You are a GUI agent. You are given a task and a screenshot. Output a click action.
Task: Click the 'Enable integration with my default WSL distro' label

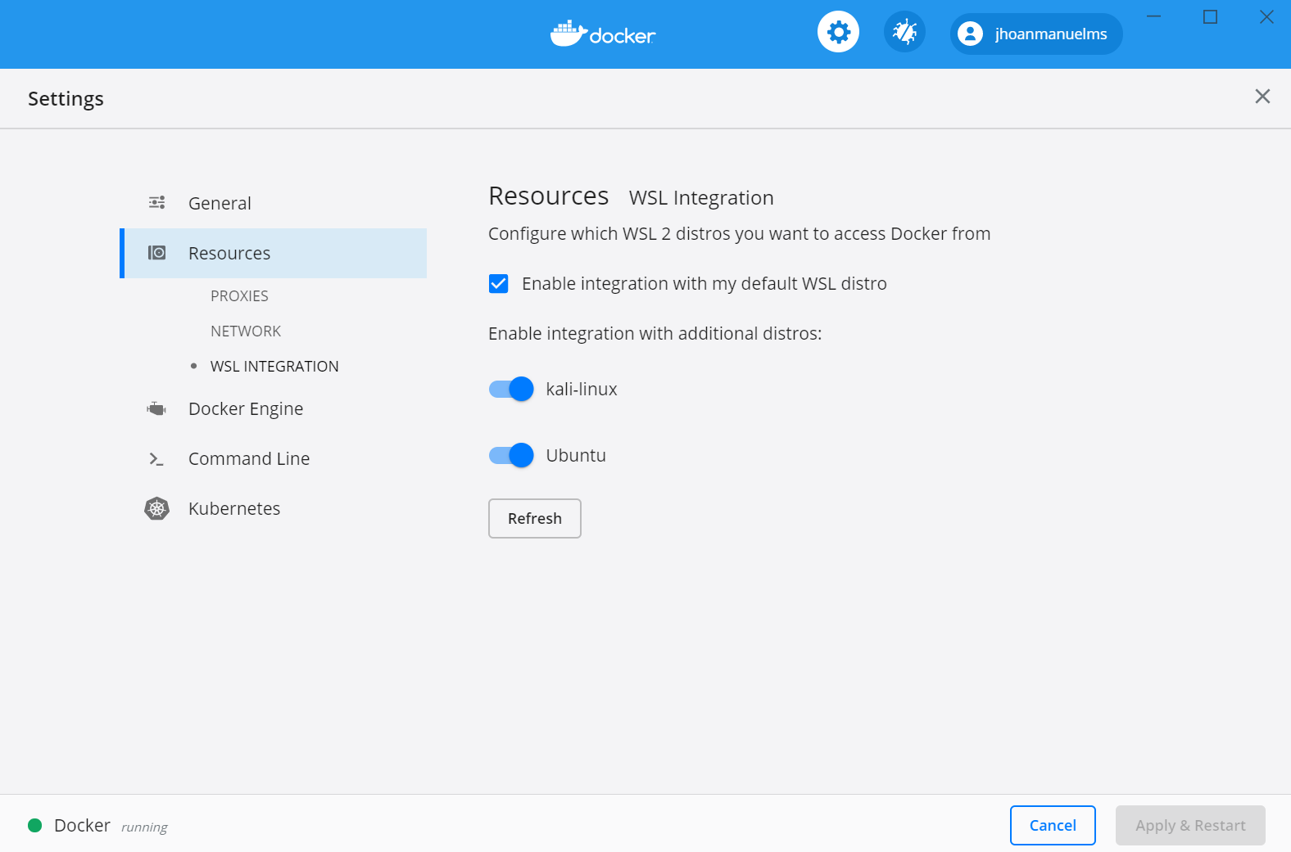[704, 283]
